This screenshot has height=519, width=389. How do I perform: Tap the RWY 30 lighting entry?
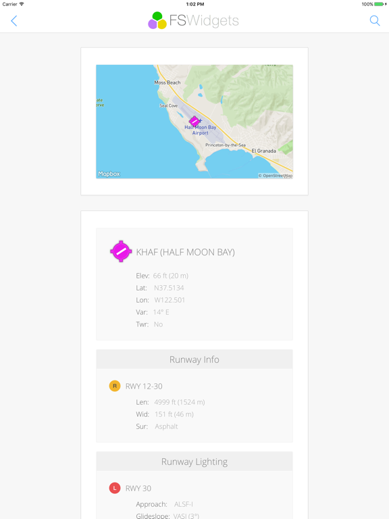138,488
